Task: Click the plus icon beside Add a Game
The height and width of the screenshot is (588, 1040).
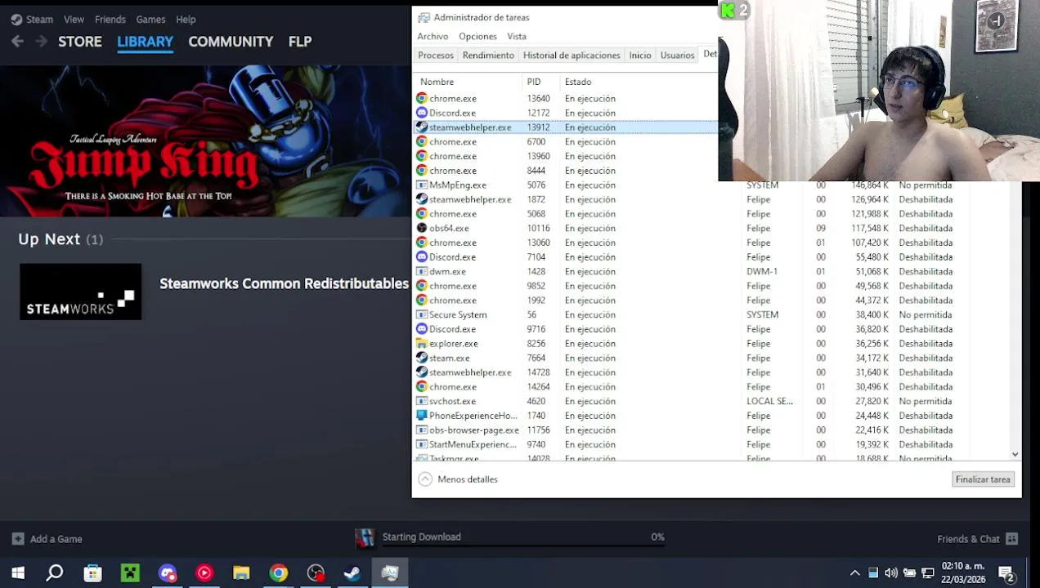Action: 18,539
